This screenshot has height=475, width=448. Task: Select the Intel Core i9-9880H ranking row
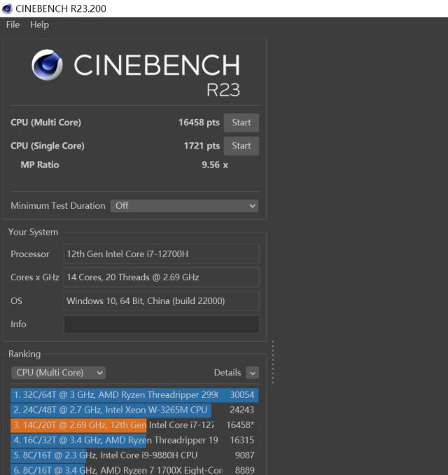coord(134,454)
